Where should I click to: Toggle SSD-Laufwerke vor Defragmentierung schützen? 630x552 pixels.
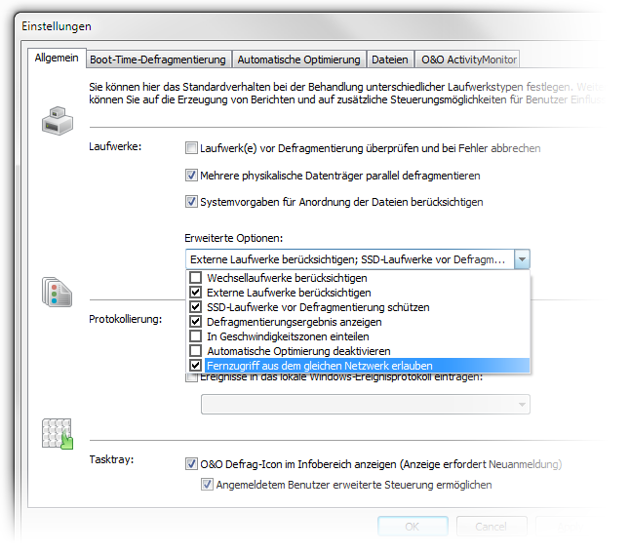tap(196, 307)
